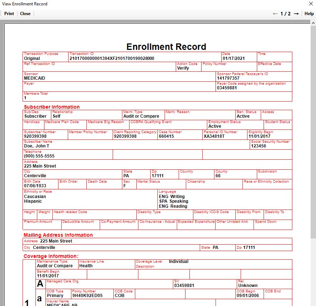The width and height of the screenshot is (316, 306).
Task: Click the Case Number value 660415
Action: click(166, 136)
